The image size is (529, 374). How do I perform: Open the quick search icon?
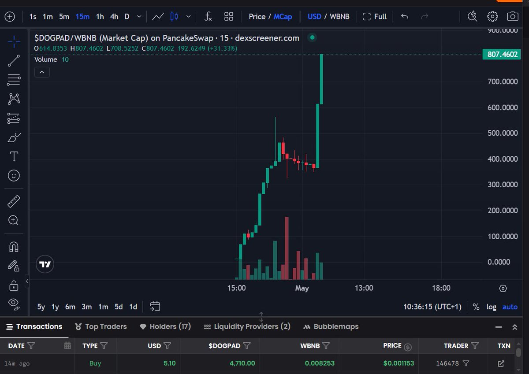coord(472,17)
